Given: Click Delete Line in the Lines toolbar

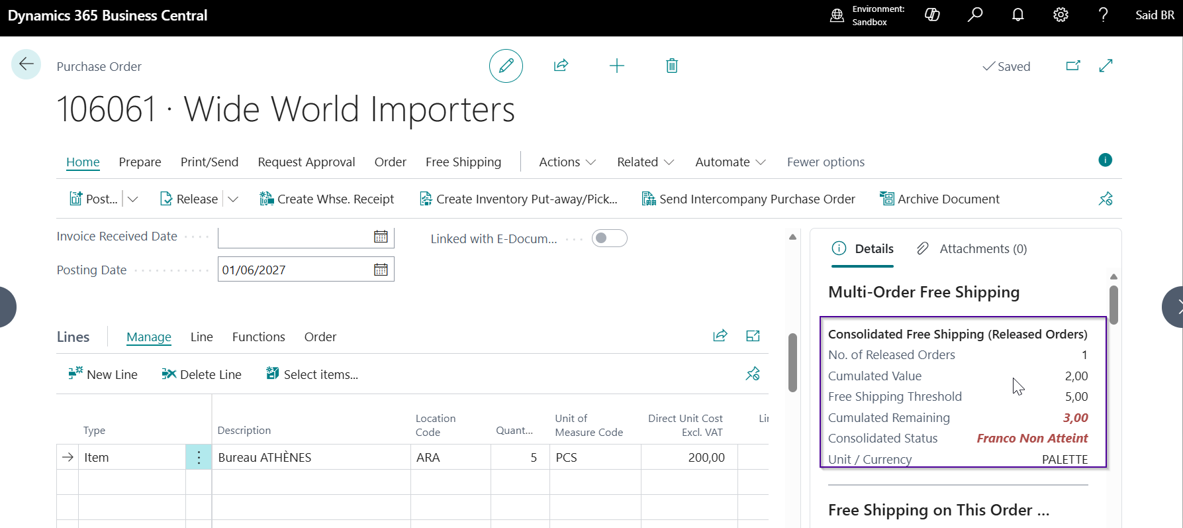Looking at the screenshot, I should click(x=201, y=374).
